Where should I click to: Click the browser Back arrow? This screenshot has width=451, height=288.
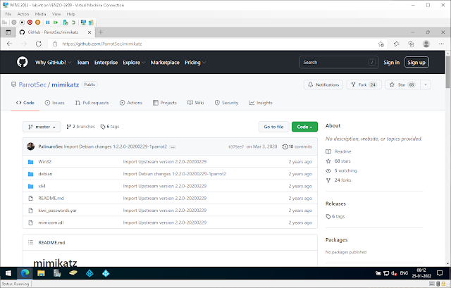9,44
